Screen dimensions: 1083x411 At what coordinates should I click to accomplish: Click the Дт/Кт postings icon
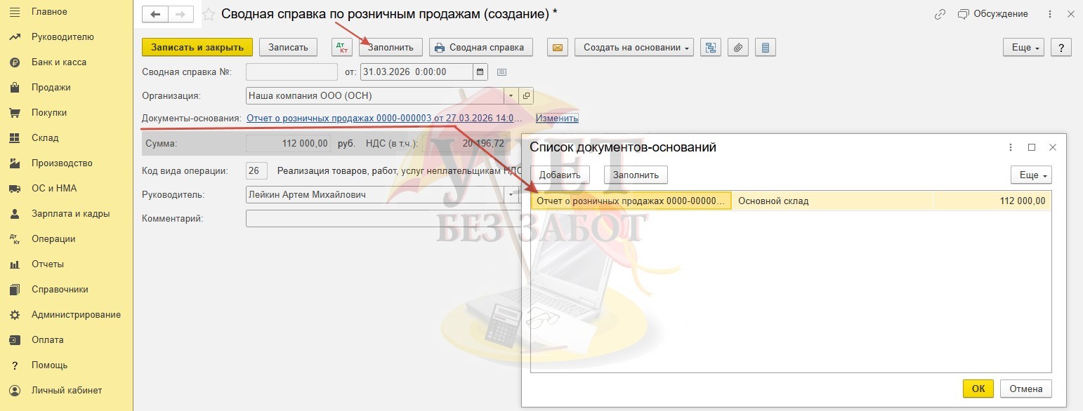tap(342, 48)
